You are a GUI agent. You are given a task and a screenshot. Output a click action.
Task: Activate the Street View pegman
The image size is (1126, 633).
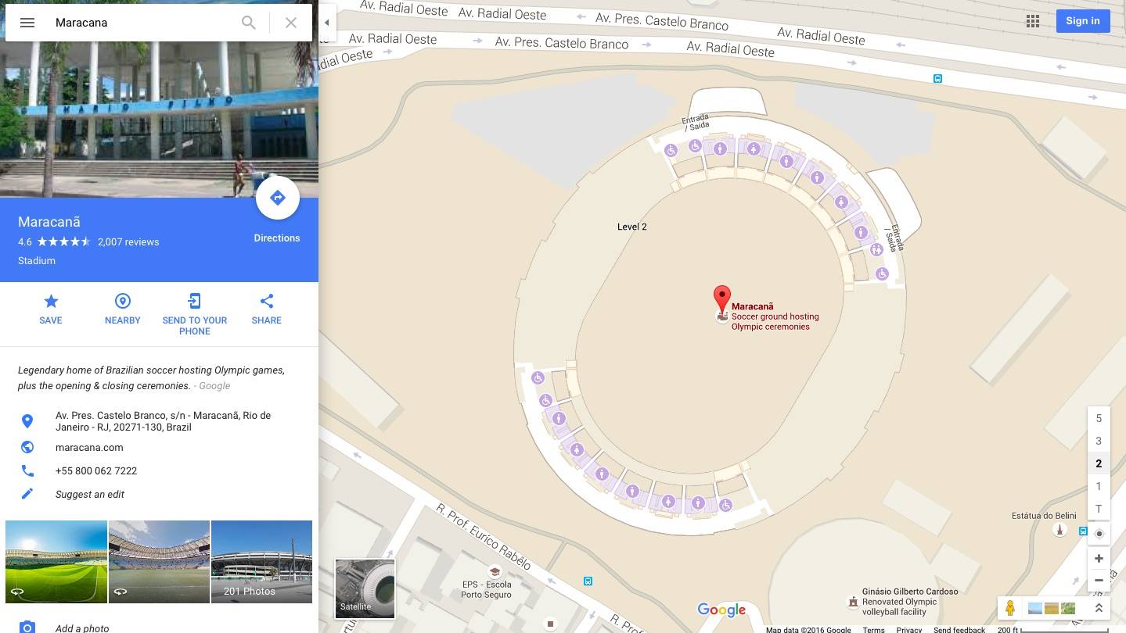[1010, 608]
